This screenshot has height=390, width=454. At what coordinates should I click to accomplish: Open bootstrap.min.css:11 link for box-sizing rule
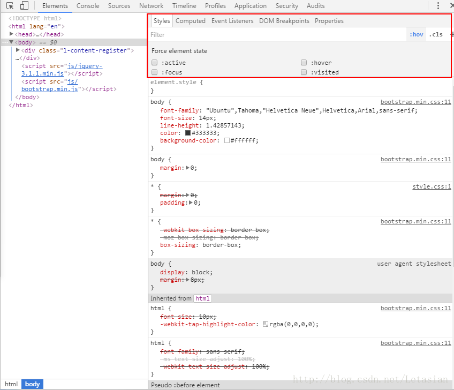tap(416, 221)
